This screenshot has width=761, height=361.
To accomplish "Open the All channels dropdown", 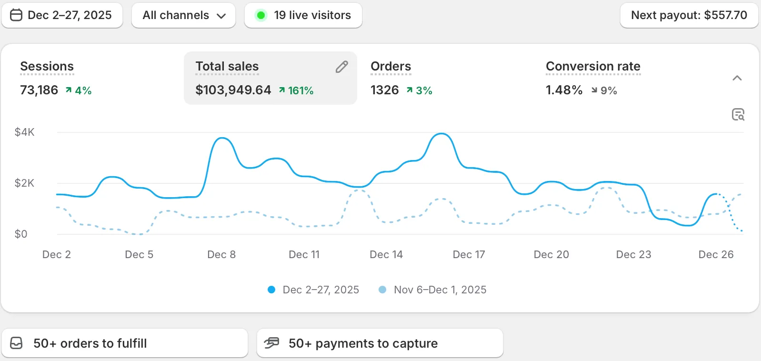I will (x=183, y=15).
